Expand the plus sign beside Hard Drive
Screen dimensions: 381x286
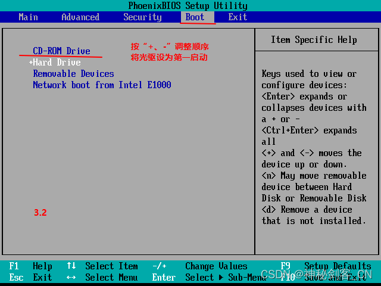(x=31, y=62)
